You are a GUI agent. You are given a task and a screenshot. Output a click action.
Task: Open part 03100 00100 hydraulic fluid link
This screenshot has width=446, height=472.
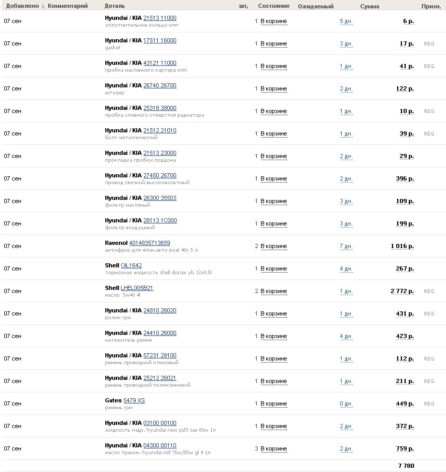(160, 423)
